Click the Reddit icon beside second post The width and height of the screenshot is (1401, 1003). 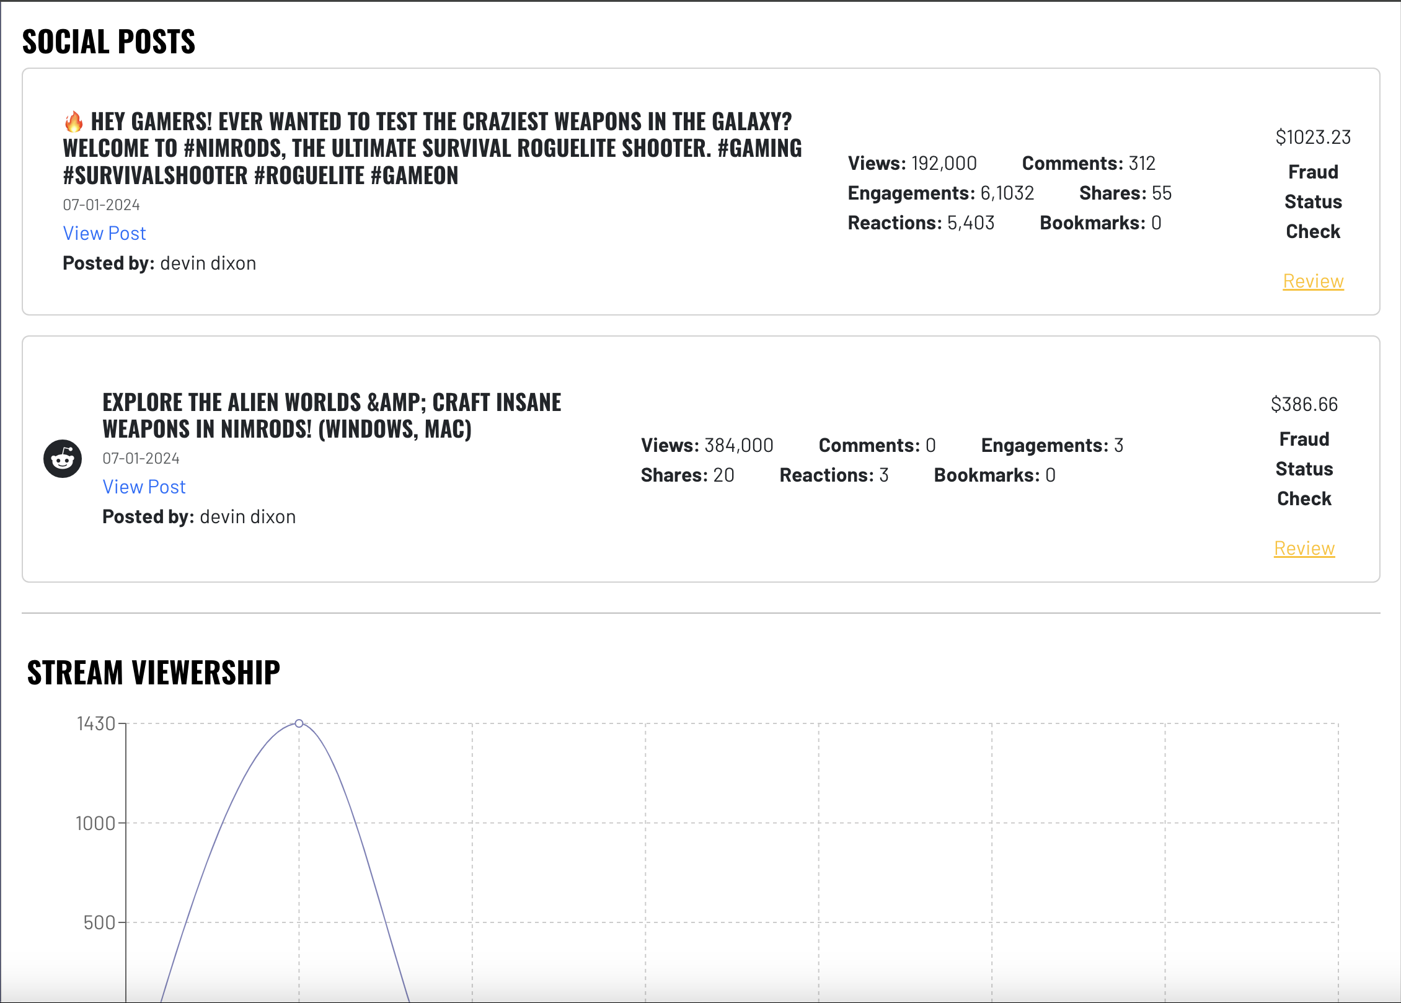coord(63,459)
